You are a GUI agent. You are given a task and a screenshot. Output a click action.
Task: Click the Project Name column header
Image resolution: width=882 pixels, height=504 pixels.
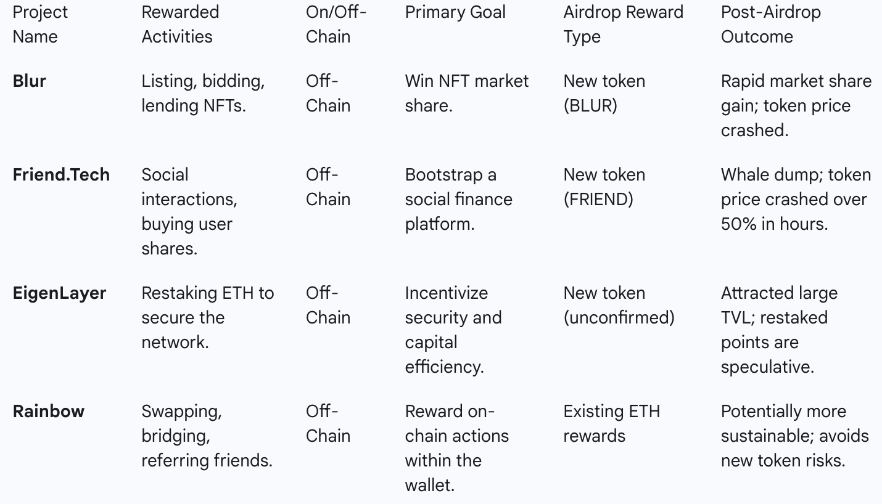click(40, 25)
